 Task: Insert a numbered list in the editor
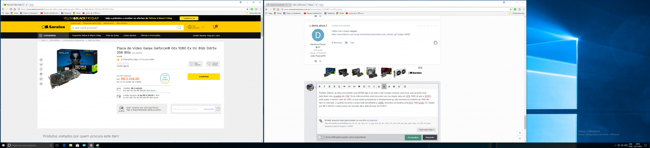pos(374,87)
